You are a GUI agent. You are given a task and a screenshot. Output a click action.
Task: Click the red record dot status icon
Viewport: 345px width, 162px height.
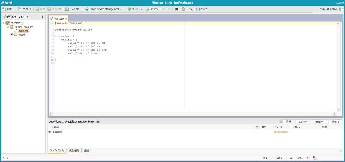[x=307, y=158]
